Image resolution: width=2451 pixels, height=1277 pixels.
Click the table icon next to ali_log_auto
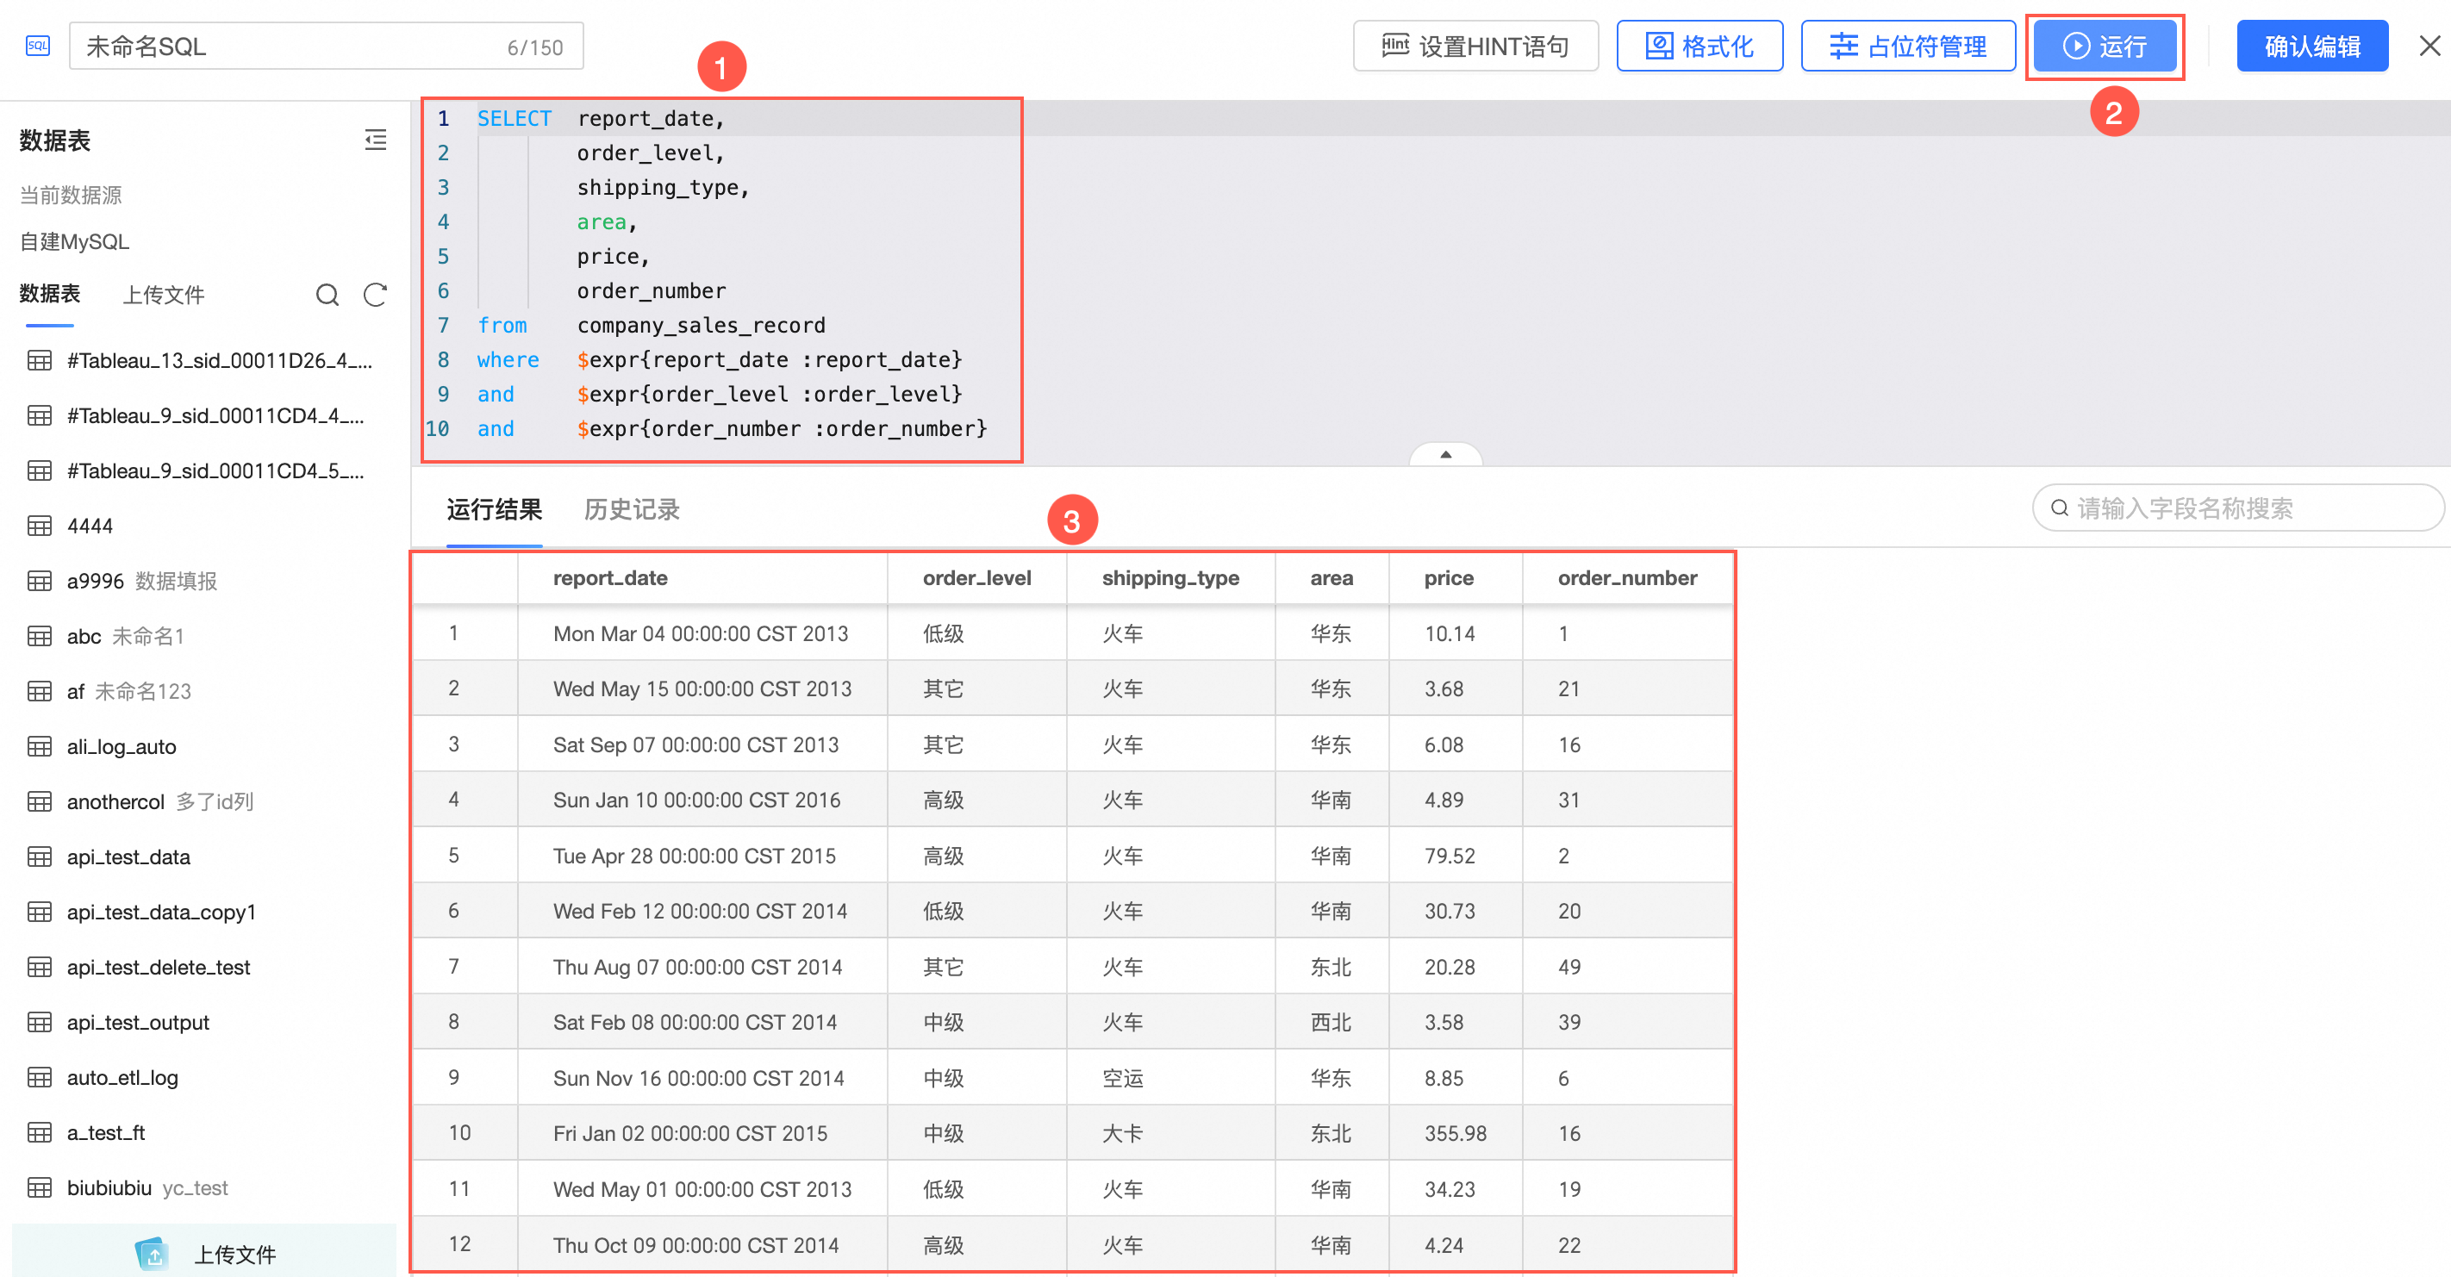[39, 747]
